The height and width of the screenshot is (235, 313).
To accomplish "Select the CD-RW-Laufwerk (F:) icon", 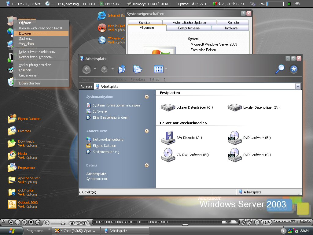I will pos(168,155).
